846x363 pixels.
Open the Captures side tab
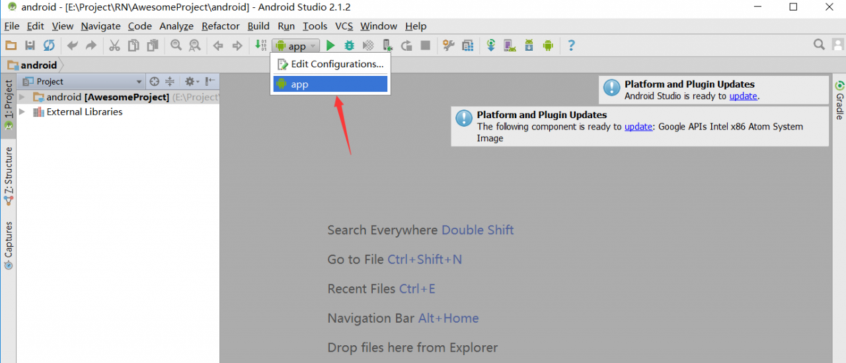point(9,245)
